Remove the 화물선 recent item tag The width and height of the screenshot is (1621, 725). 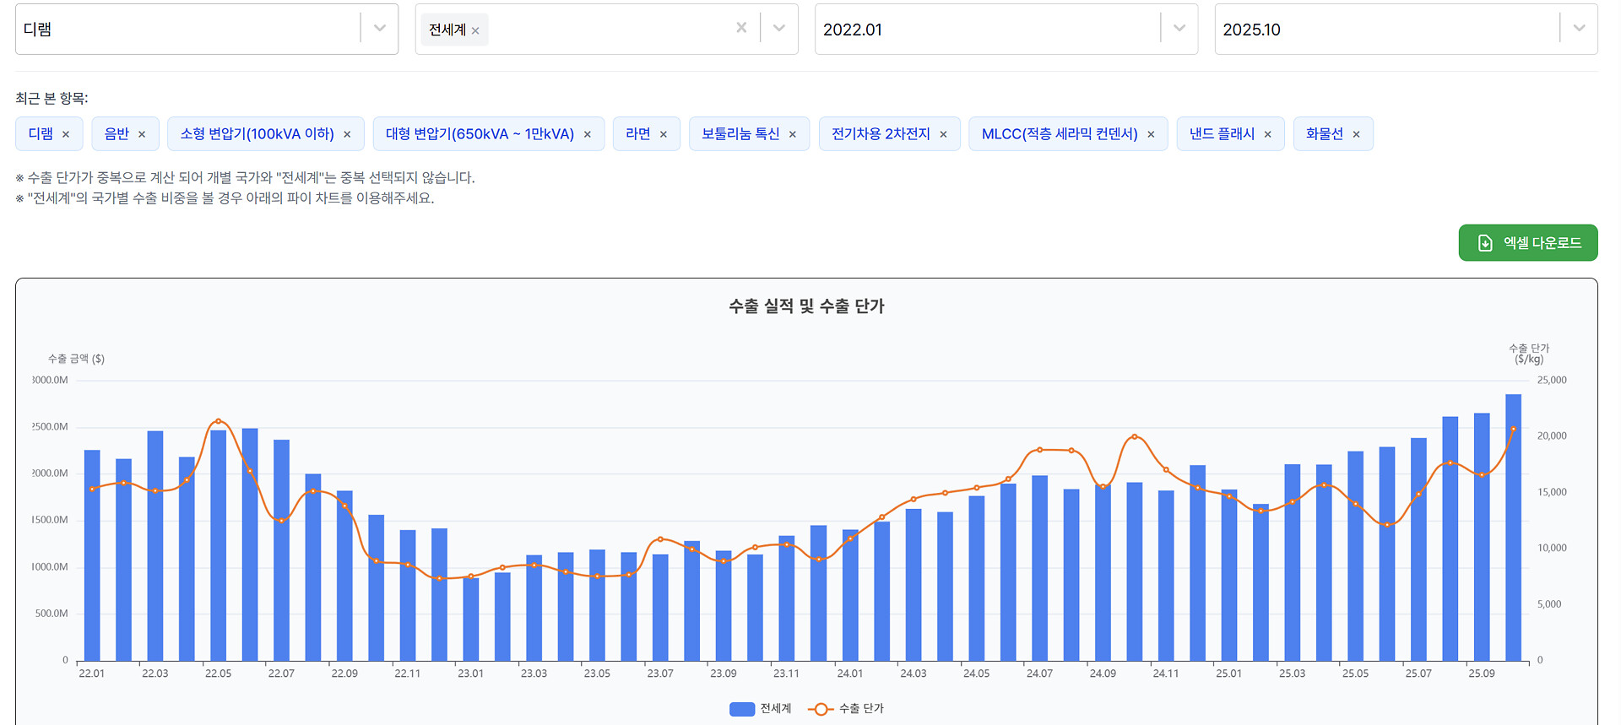pyautogui.click(x=1357, y=135)
